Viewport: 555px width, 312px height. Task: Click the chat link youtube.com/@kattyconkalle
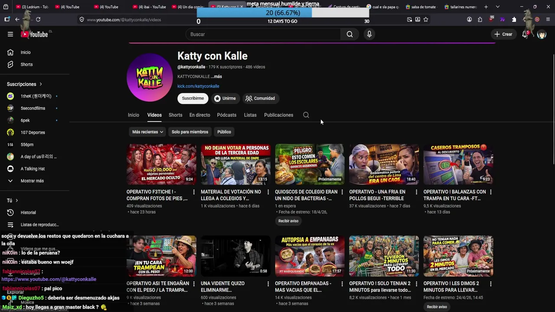coord(49,279)
